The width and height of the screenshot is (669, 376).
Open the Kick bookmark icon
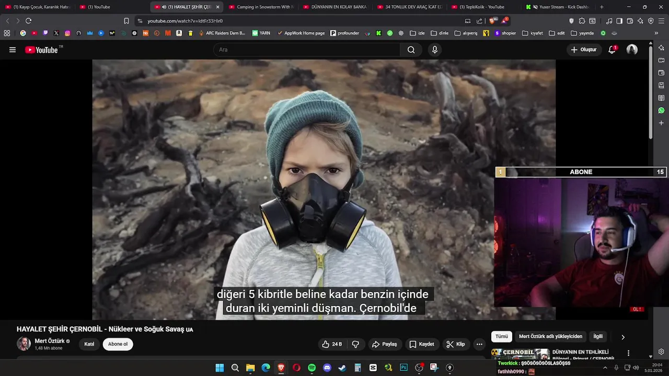click(x=378, y=33)
